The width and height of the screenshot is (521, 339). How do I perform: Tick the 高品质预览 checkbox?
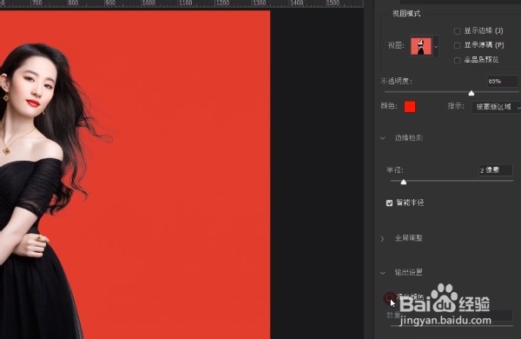pos(458,60)
